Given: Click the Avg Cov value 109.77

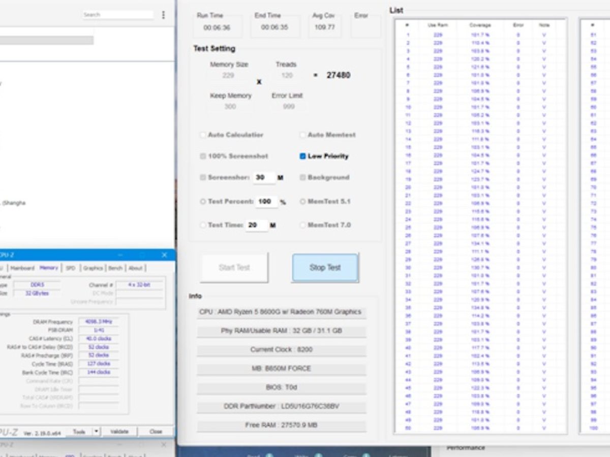Looking at the screenshot, I should pos(325,27).
